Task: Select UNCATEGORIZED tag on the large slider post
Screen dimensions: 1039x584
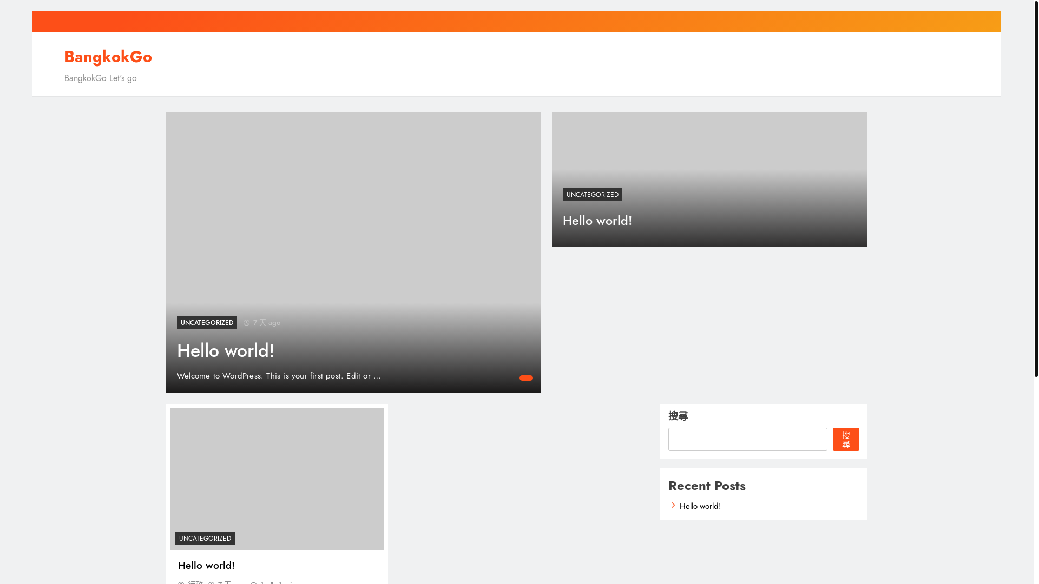Action: (x=207, y=323)
